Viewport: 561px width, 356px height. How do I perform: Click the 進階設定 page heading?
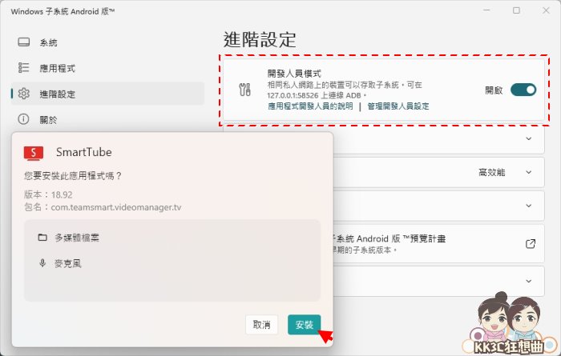[260, 39]
